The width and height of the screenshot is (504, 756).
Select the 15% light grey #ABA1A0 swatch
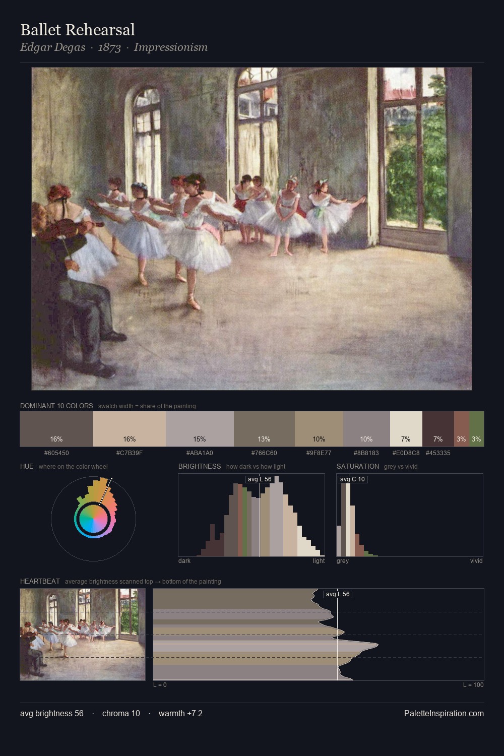[200, 429]
